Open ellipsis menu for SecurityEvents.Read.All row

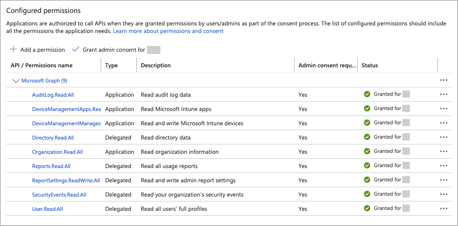[443, 194]
